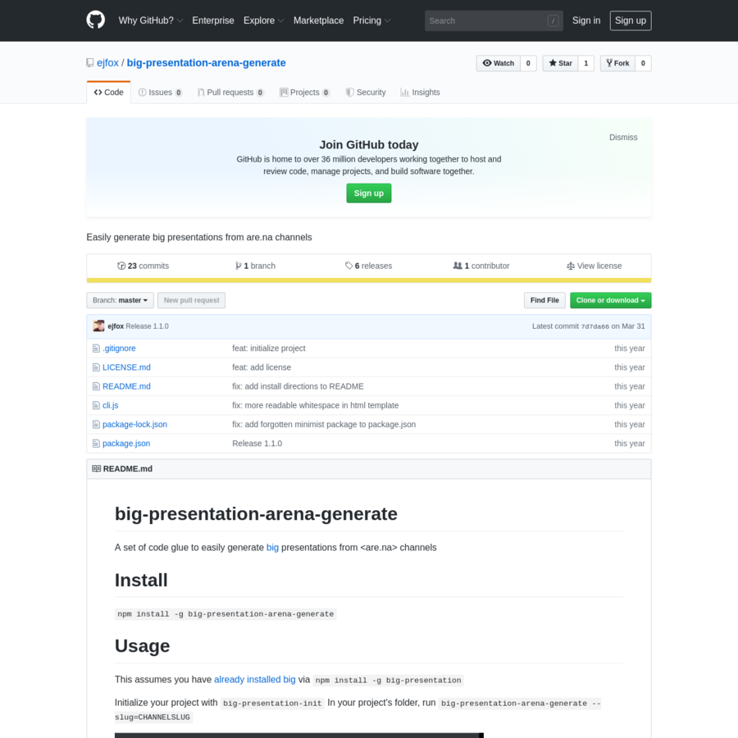This screenshot has height=738, width=738.
Task: Switch to the Security tab
Action: (366, 92)
